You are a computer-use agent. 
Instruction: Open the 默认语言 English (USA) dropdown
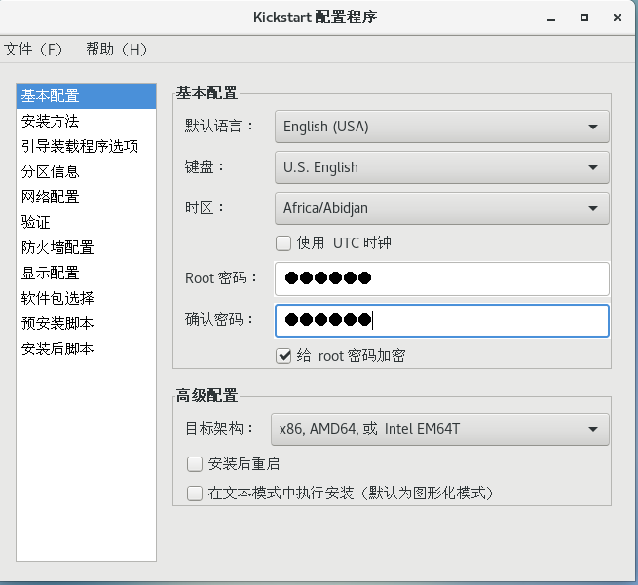click(442, 127)
